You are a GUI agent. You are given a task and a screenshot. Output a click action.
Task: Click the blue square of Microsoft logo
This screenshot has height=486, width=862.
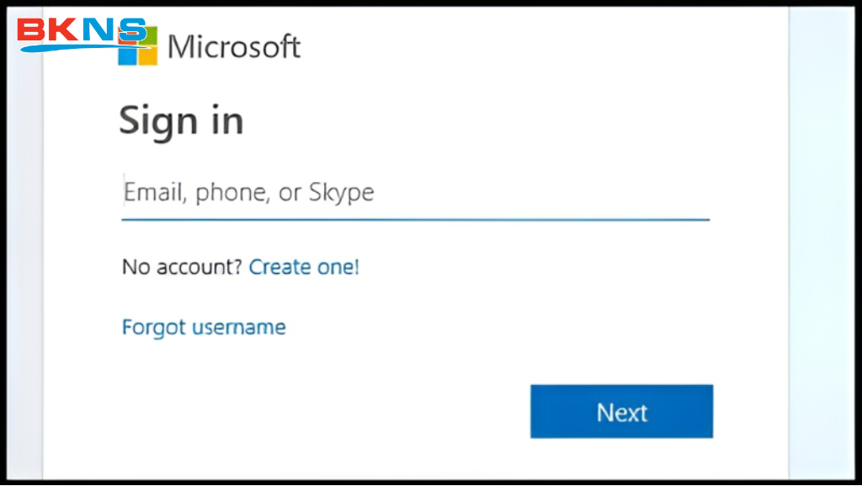pyautogui.click(x=126, y=56)
